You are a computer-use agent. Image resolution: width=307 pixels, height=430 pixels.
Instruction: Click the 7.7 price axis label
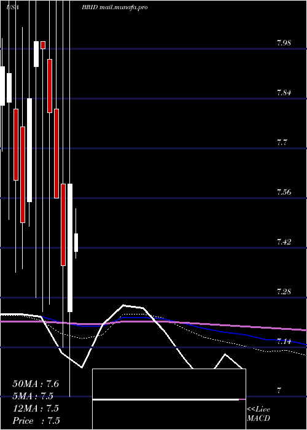click(281, 143)
